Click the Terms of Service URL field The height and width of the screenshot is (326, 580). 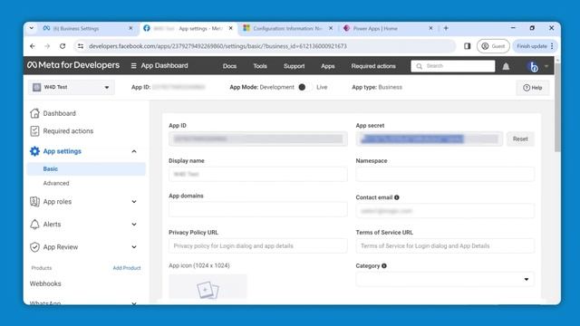coord(445,245)
